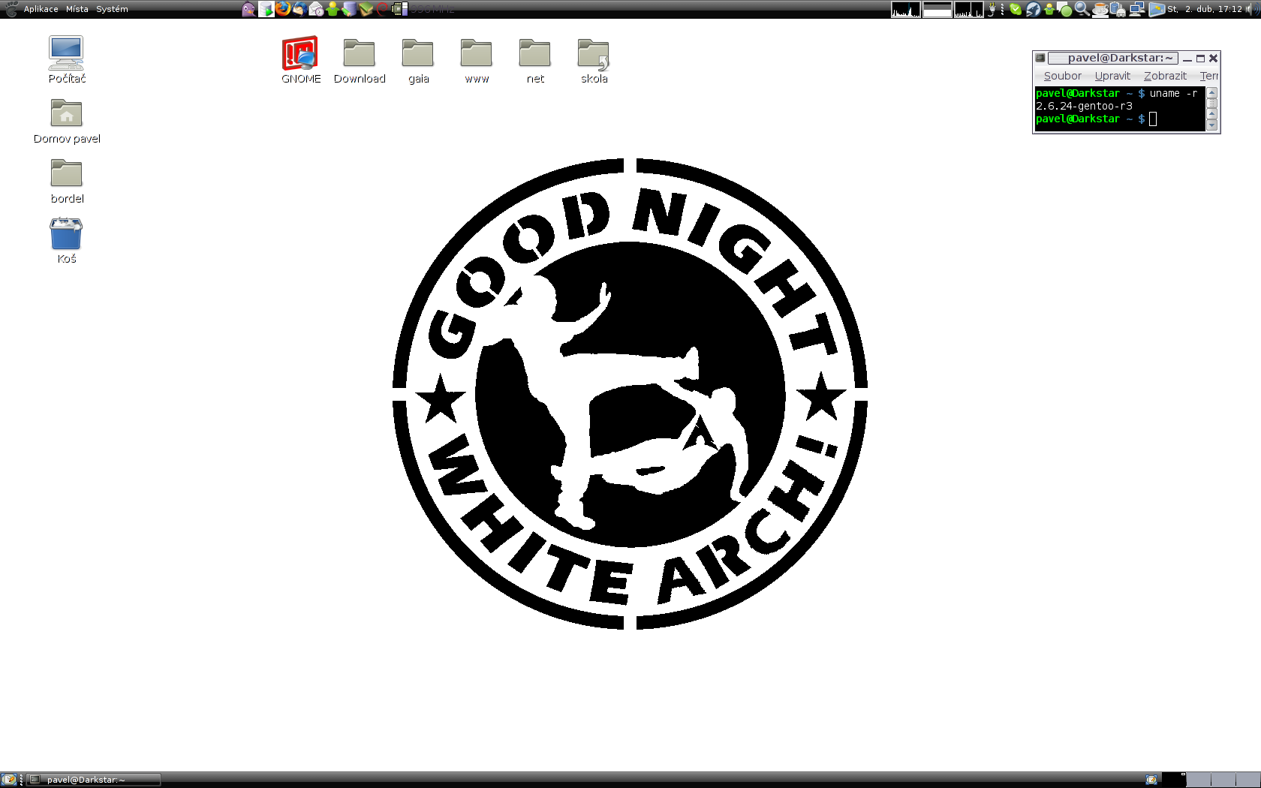Open the magnifier search applet
Viewport: 1261px width, 788px height.
click(x=1082, y=9)
